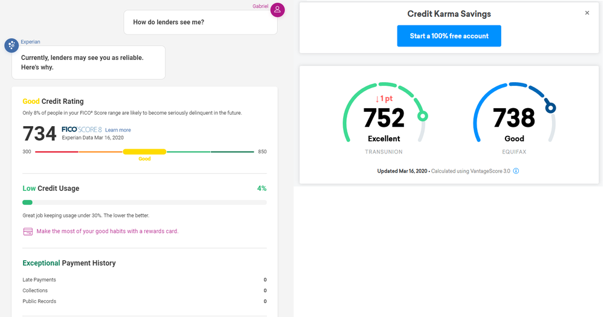This screenshot has width=604, height=317.
Task: Click the VantageScore info icon
Action: [516, 171]
